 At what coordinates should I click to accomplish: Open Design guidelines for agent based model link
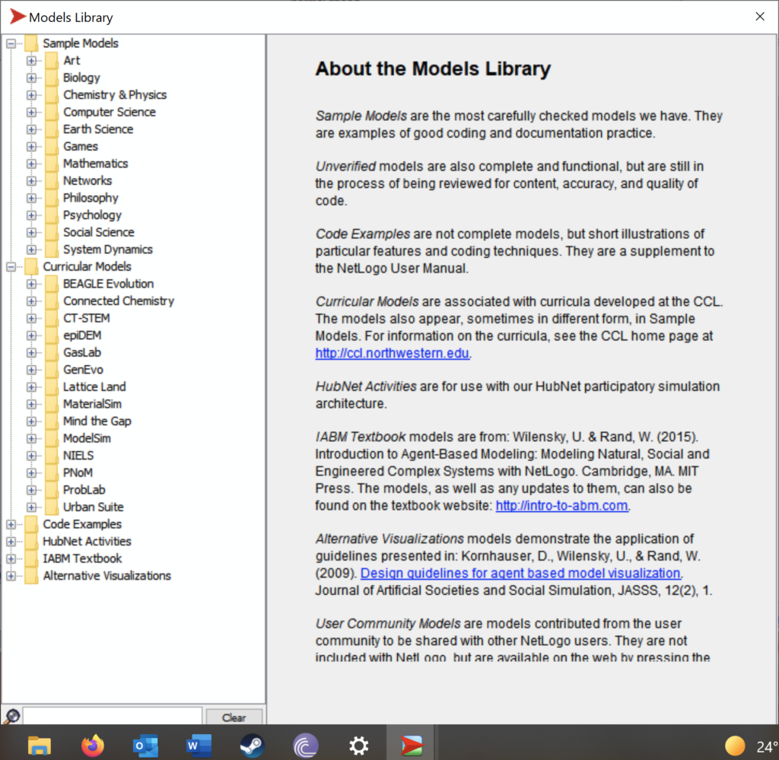click(x=520, y=573)
